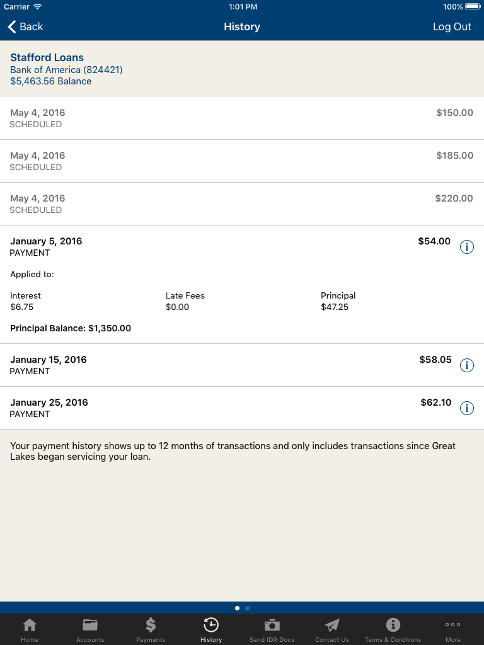This screenshot has height=645, width=484.
Task: Go to the Home tab
Action: point(30,630)
